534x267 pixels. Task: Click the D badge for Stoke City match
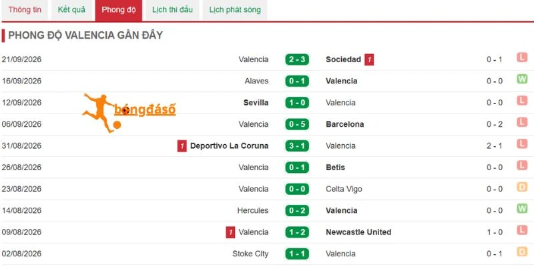(x=522, y=252)
